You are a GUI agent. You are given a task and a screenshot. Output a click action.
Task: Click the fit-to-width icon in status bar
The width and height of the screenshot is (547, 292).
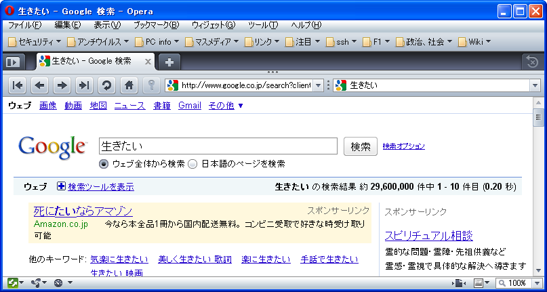(x=460, y=283)
